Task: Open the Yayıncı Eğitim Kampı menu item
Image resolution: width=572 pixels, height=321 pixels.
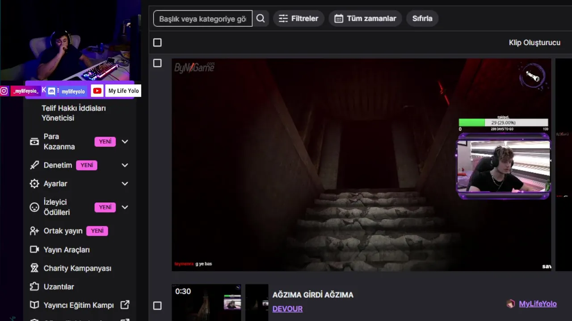Action: coord(78,305)
